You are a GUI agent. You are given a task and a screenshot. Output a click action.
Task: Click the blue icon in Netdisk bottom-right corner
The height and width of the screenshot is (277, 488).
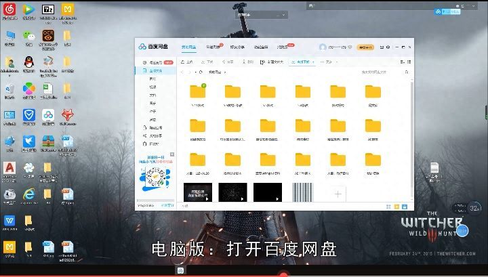coord(404,207)
